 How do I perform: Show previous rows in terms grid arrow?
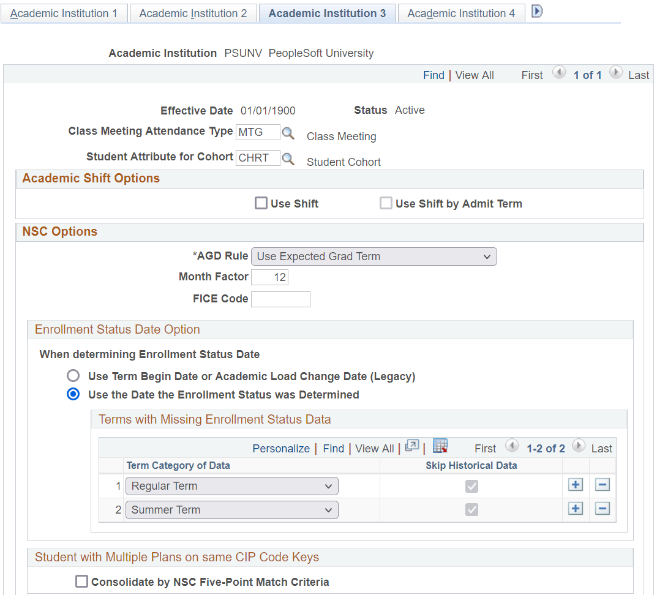tap(512, 446)
